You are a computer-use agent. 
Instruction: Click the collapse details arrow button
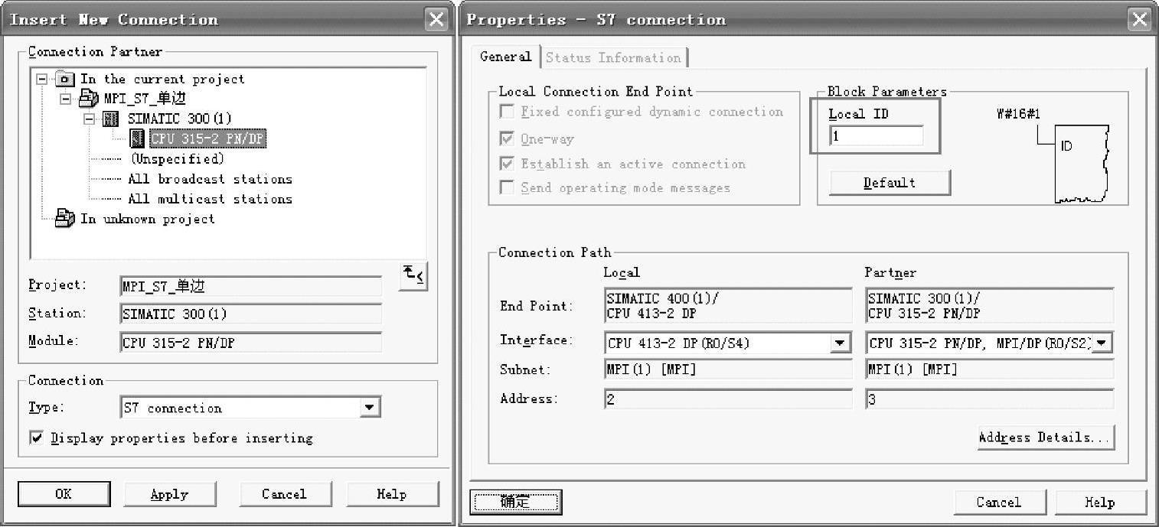point(413,276)
